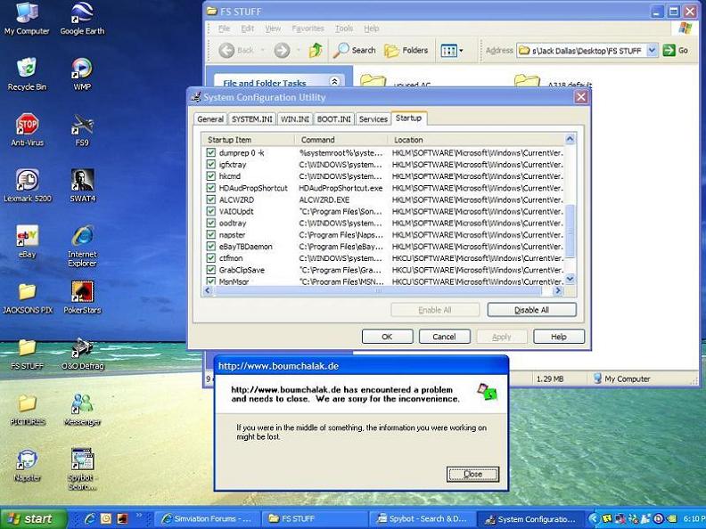
Task: Launch the PokerStars desktop shortcut
Action: point(82,292)
